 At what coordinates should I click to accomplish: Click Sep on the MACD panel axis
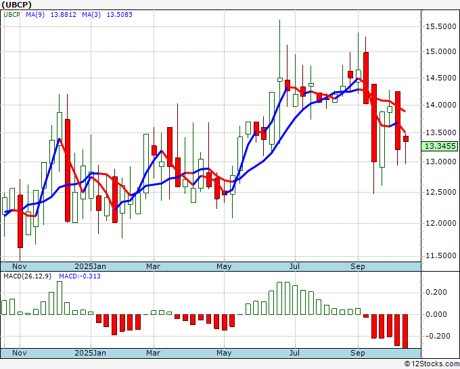(358, 353)
